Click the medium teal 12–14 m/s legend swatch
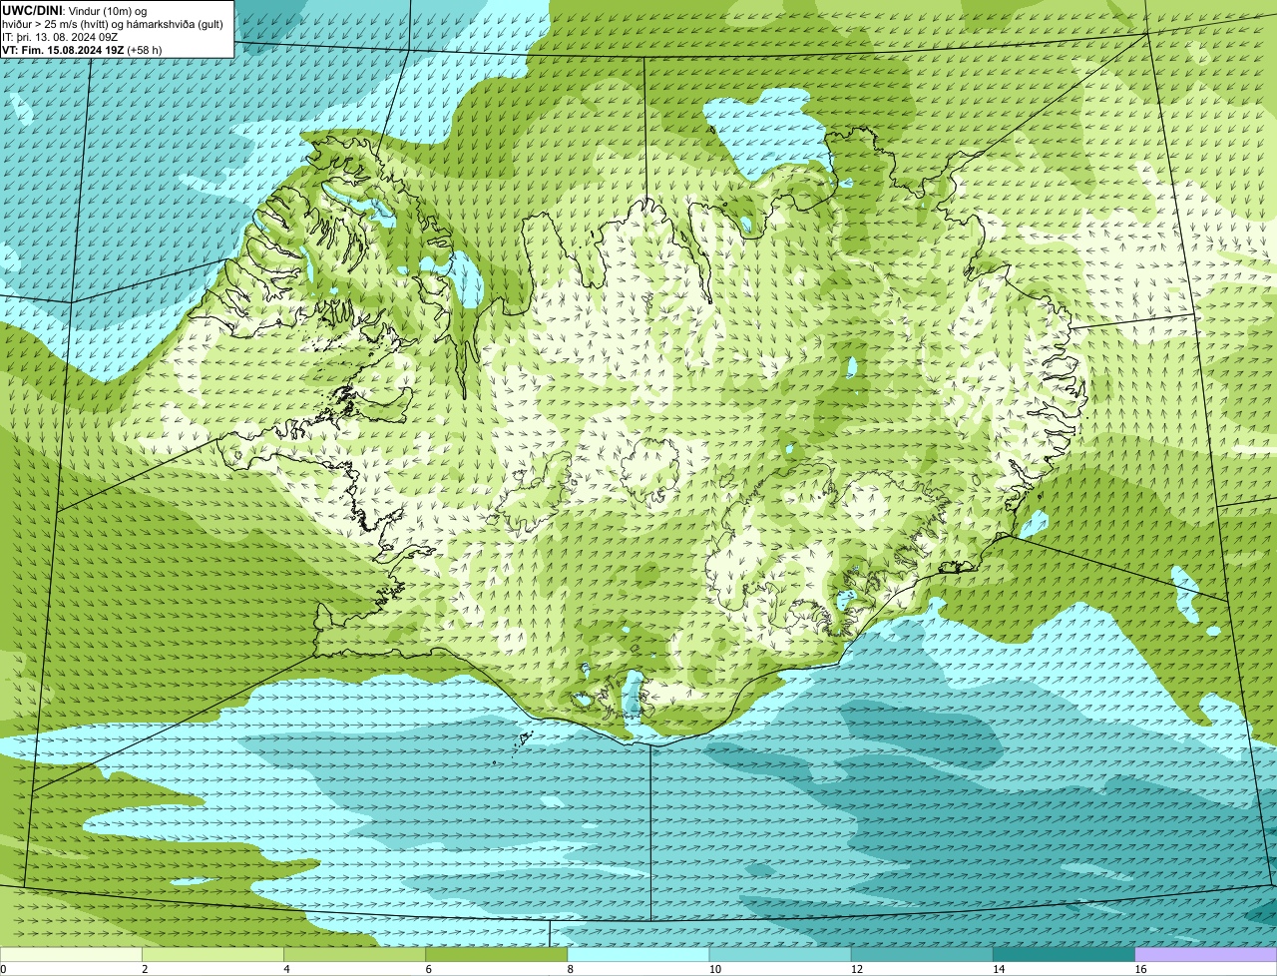The width and height of the screenshot is (1277, 976). click(922, 955)
